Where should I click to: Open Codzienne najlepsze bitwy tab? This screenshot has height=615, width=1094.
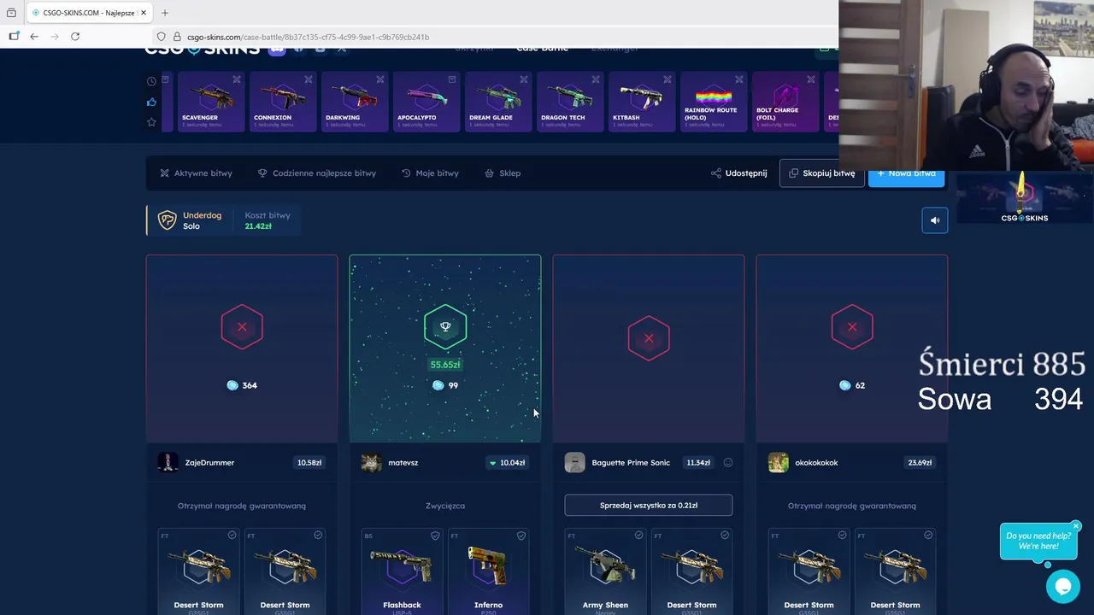(317, 173)
